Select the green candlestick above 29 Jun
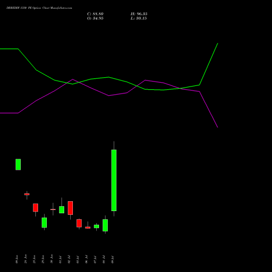The image size is (272, 272). coord(44,222)
